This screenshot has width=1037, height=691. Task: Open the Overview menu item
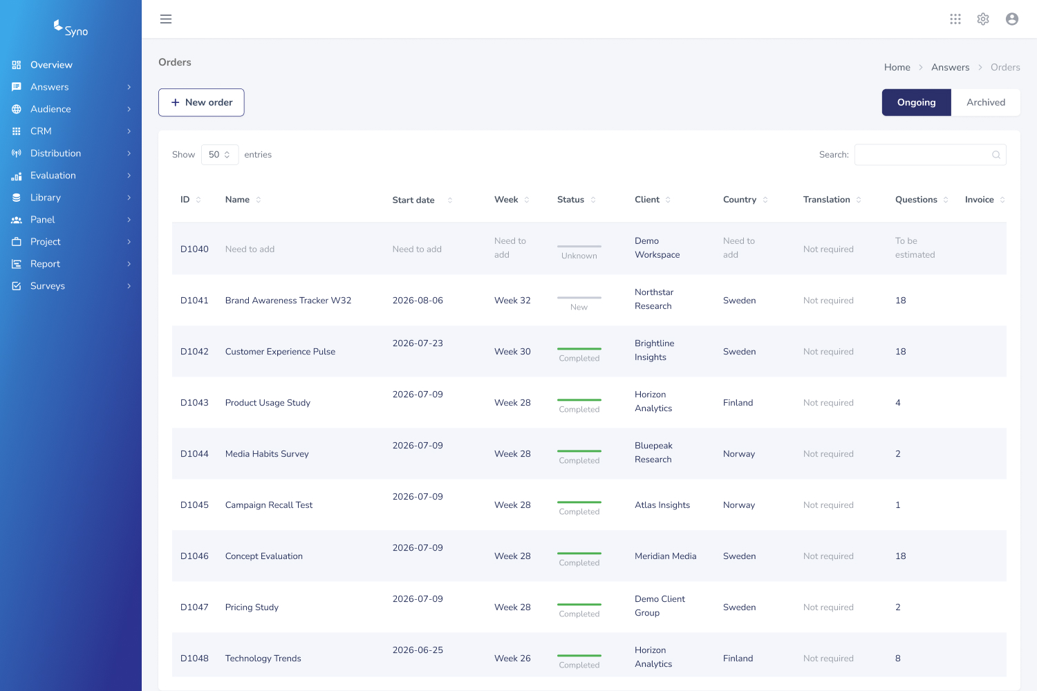coord(71,65)
